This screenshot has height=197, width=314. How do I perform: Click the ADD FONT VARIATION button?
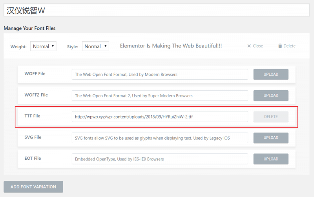pos(33,187)
